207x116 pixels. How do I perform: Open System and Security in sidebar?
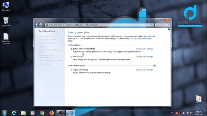click(47, 36)
